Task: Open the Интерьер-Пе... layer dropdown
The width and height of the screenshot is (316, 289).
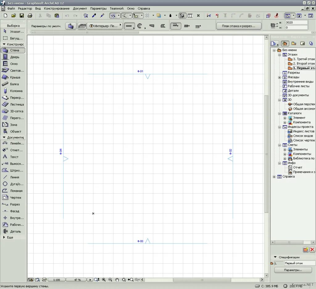Action: [105, 26]
